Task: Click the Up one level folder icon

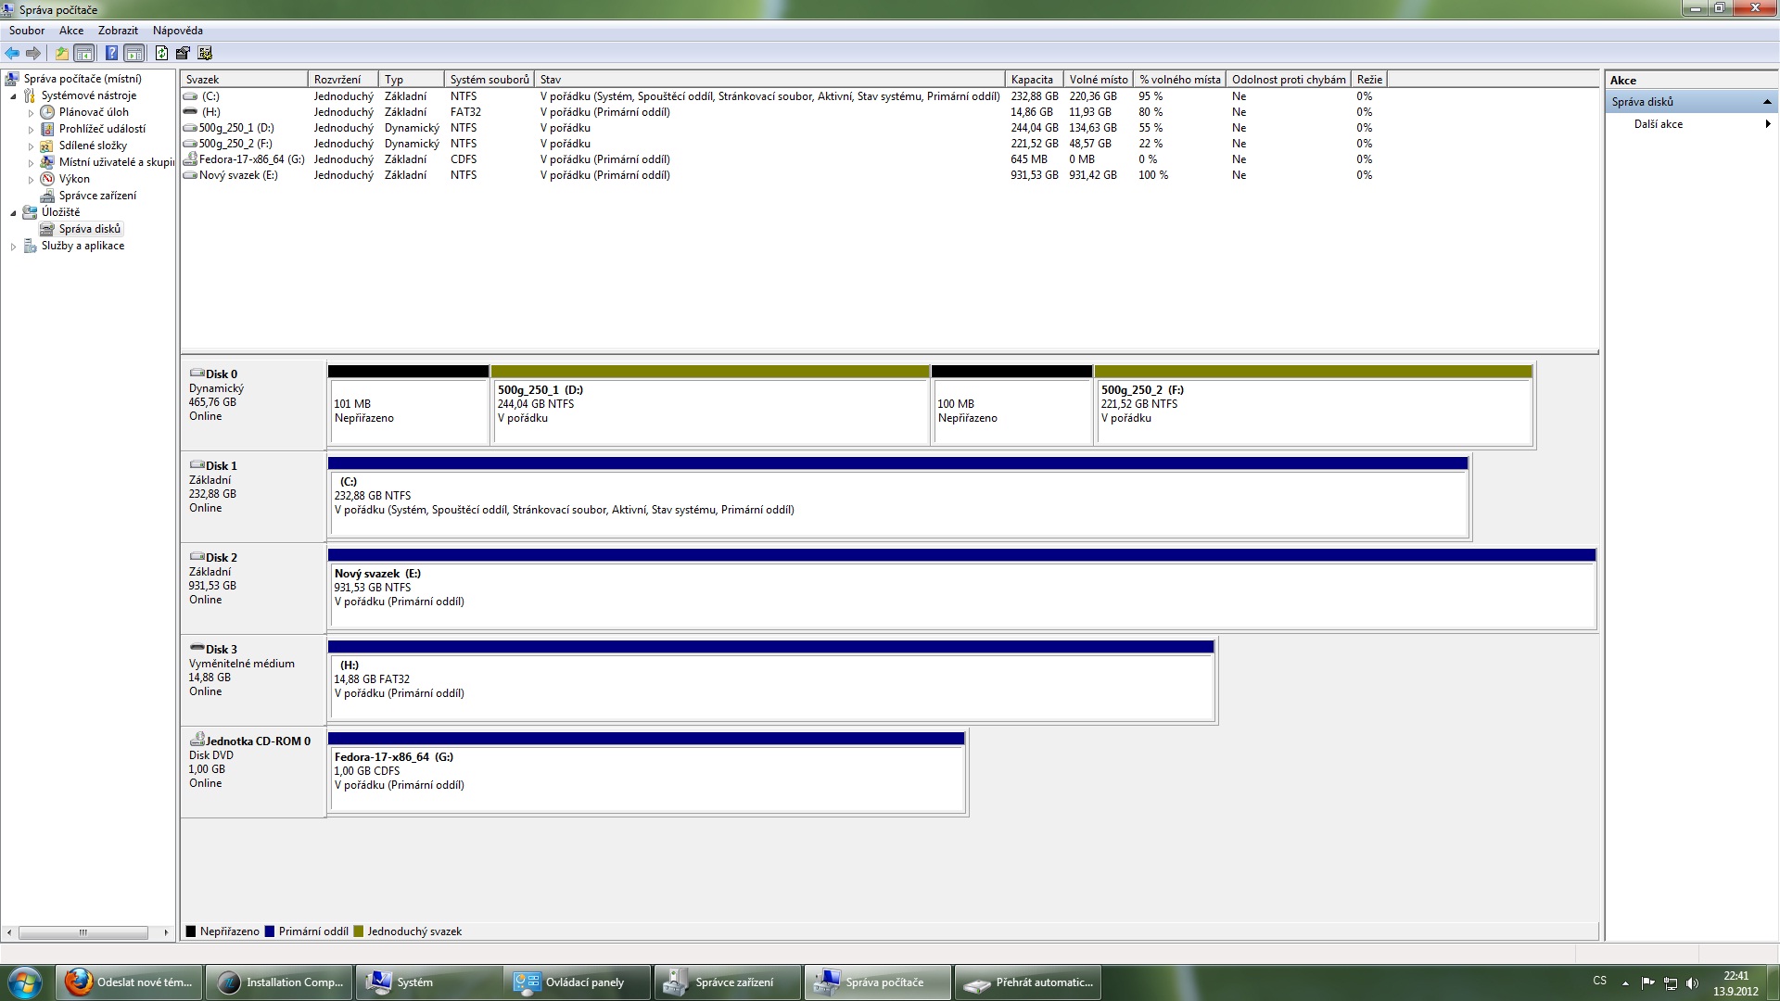Action: 62,54
